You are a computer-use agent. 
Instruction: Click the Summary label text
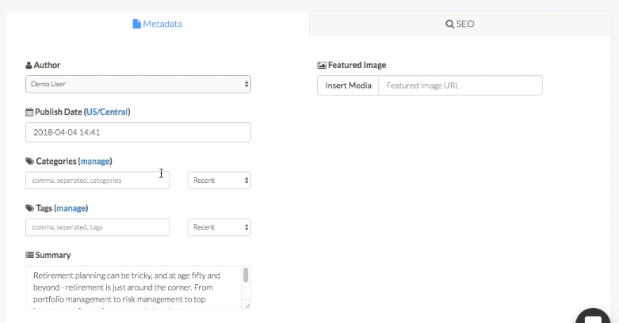(x=53, y=255)
